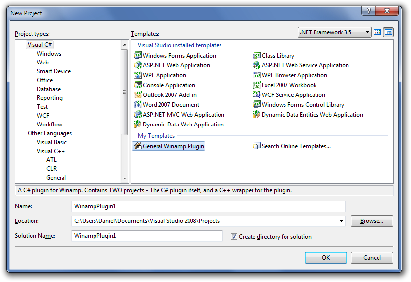
Task: Select Windows under Visual C#
Action: (x=49, y=54)
